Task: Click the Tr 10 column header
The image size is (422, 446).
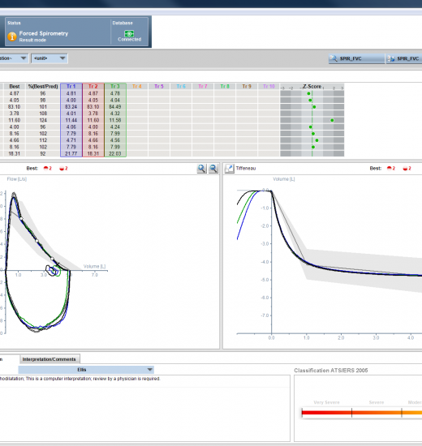Action: click(x=269, y=86)
